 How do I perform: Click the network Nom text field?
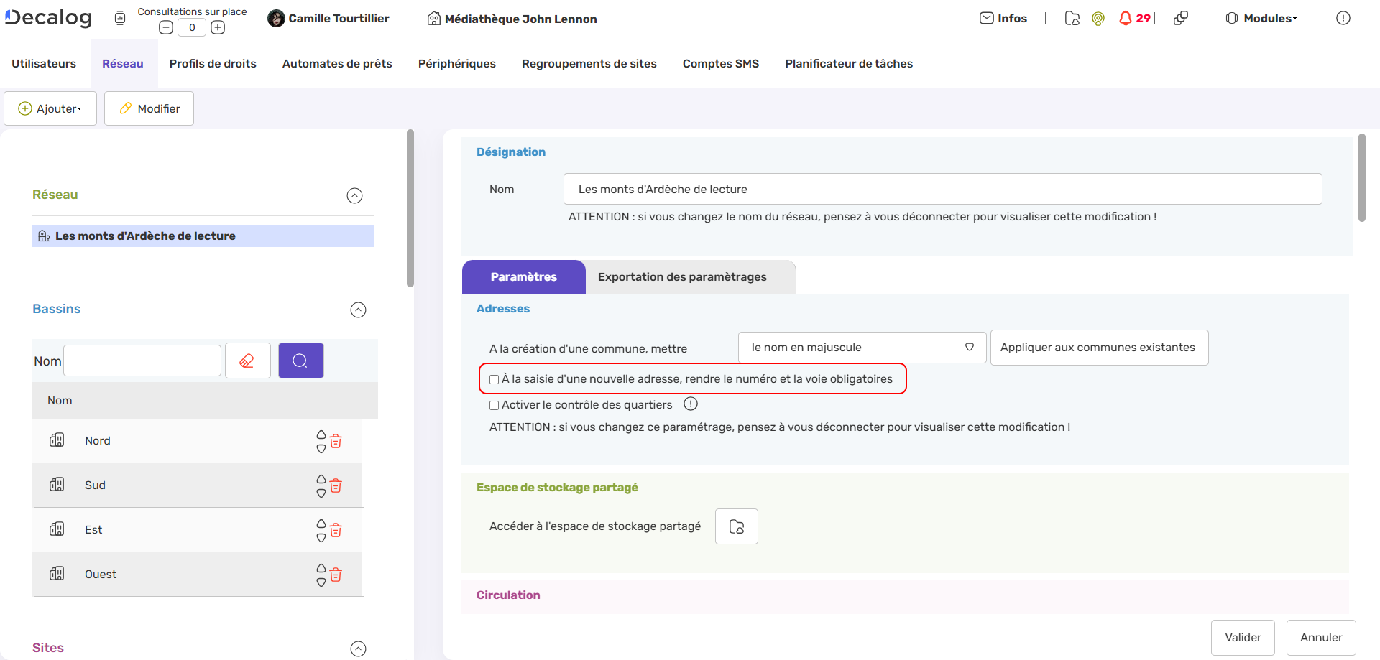942,189
